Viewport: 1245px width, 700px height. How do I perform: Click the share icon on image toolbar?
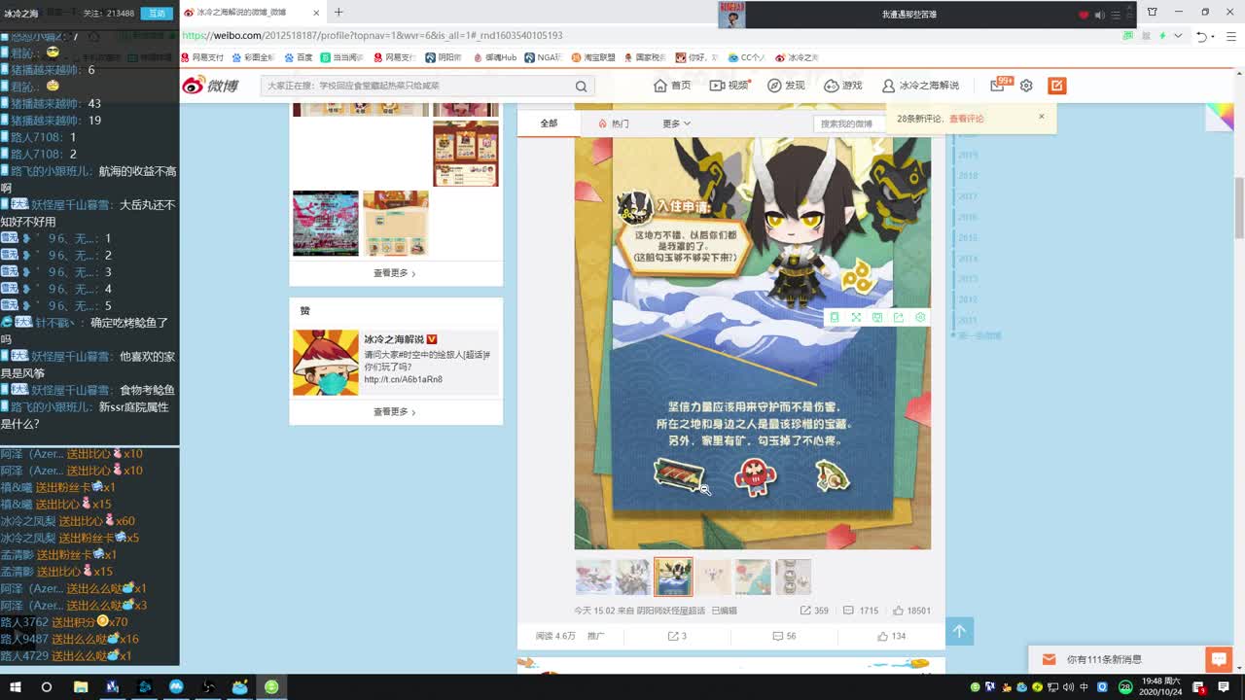coord(899,317)
